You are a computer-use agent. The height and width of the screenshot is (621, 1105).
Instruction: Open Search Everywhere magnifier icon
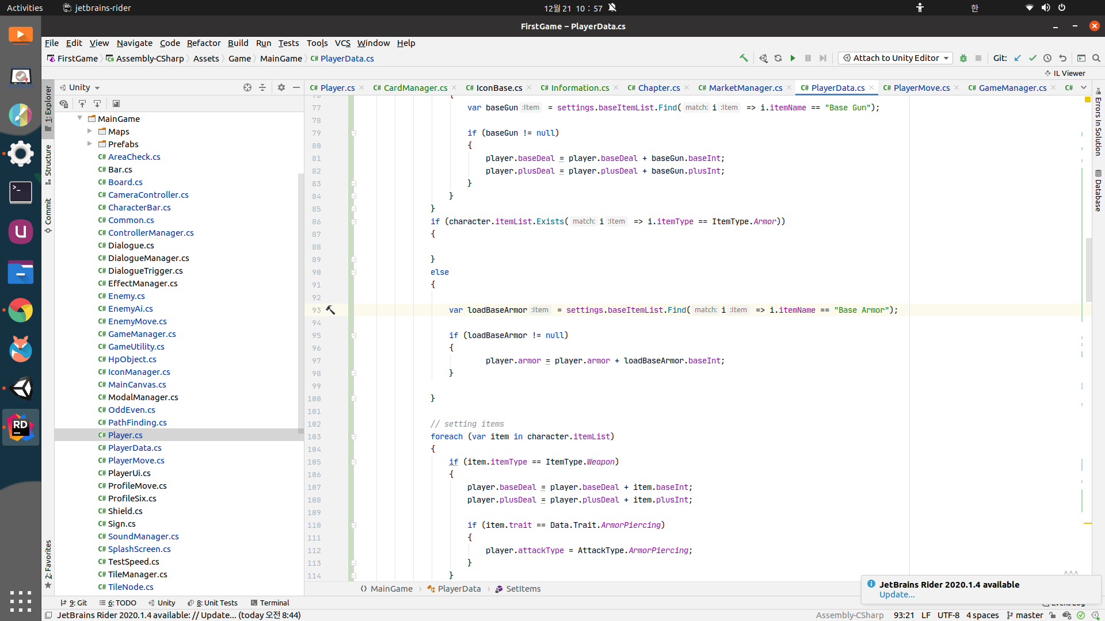pos(1096,58)
